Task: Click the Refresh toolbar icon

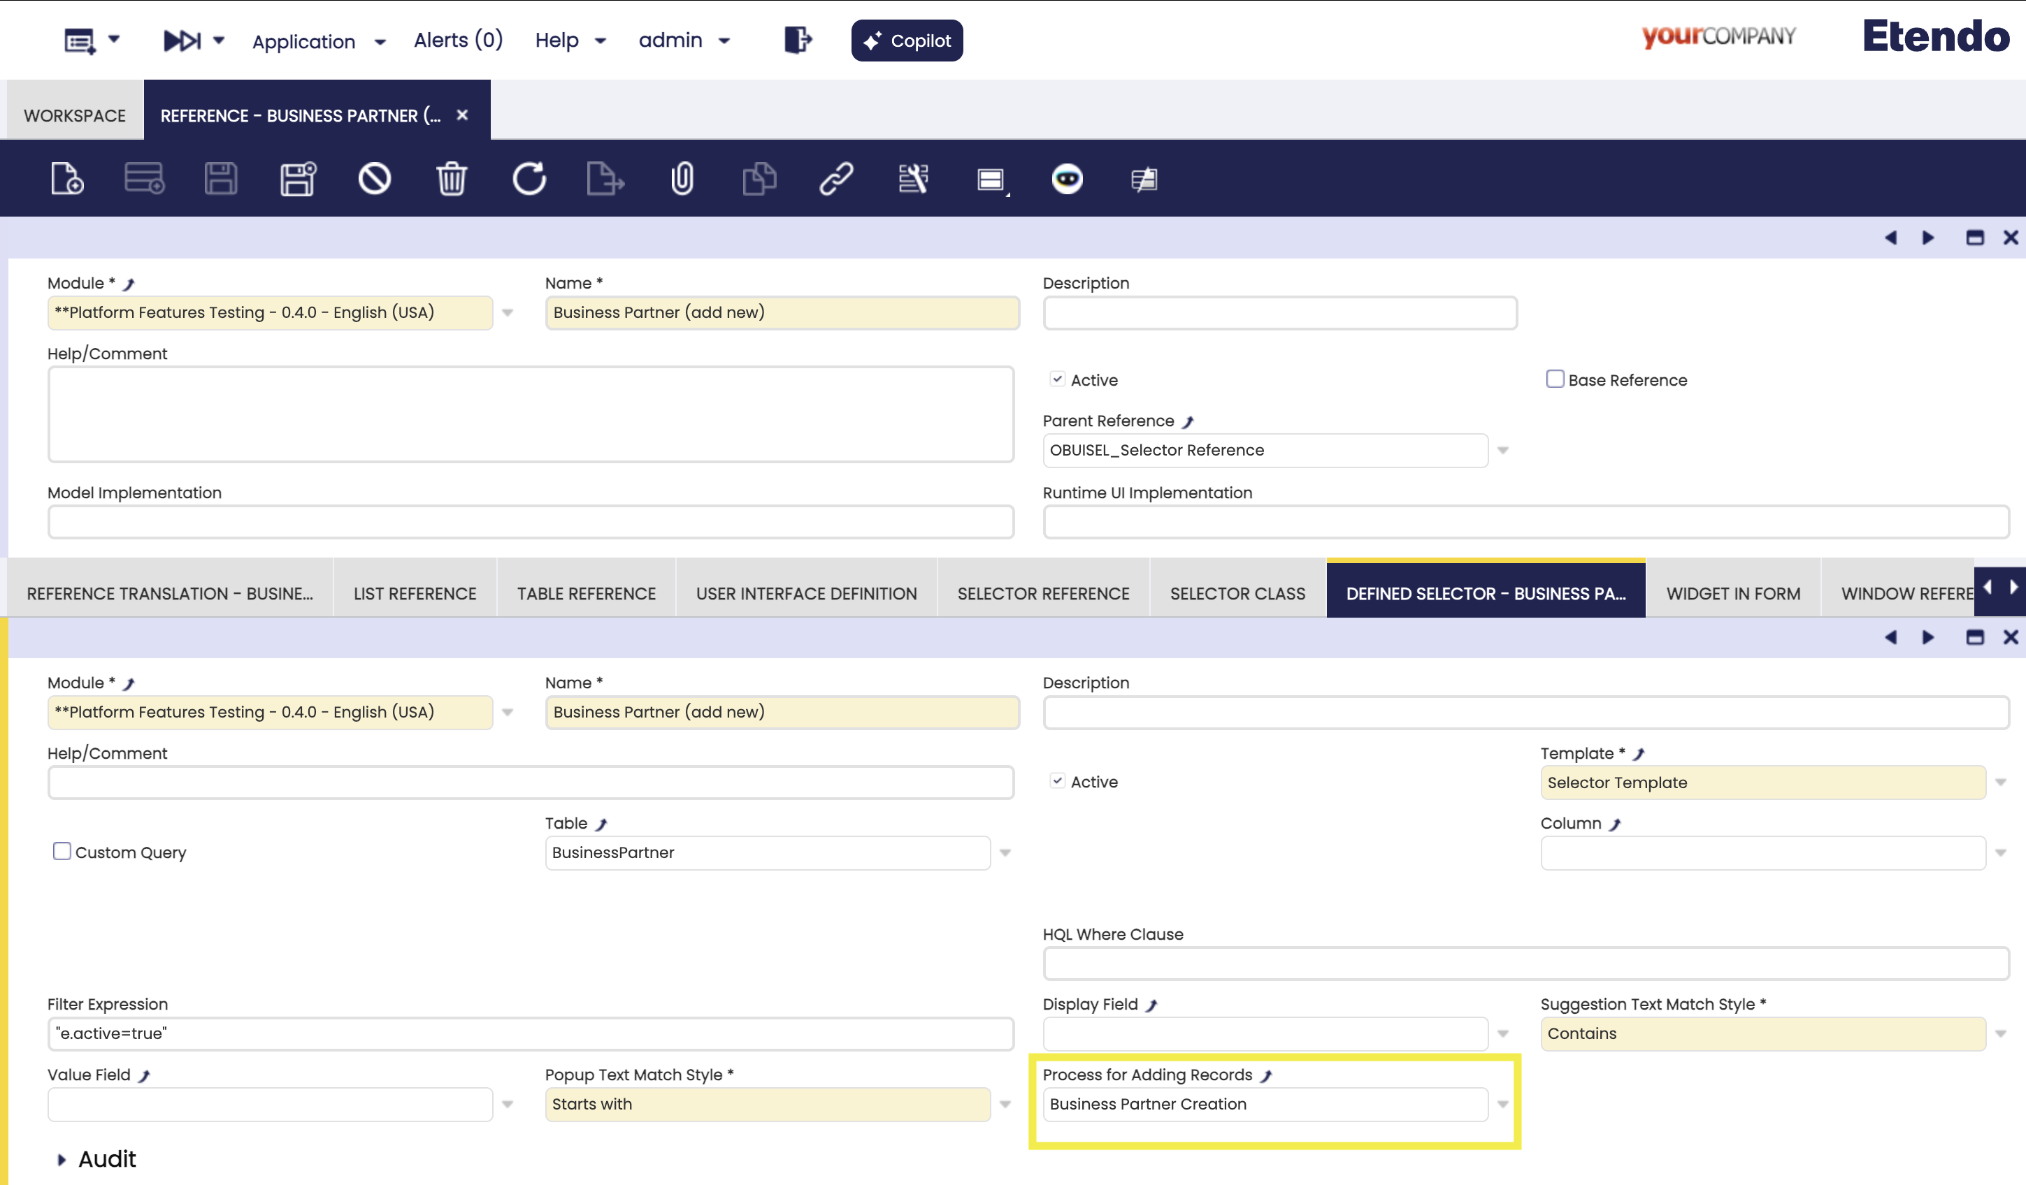Action: click(x=529, y=178)
